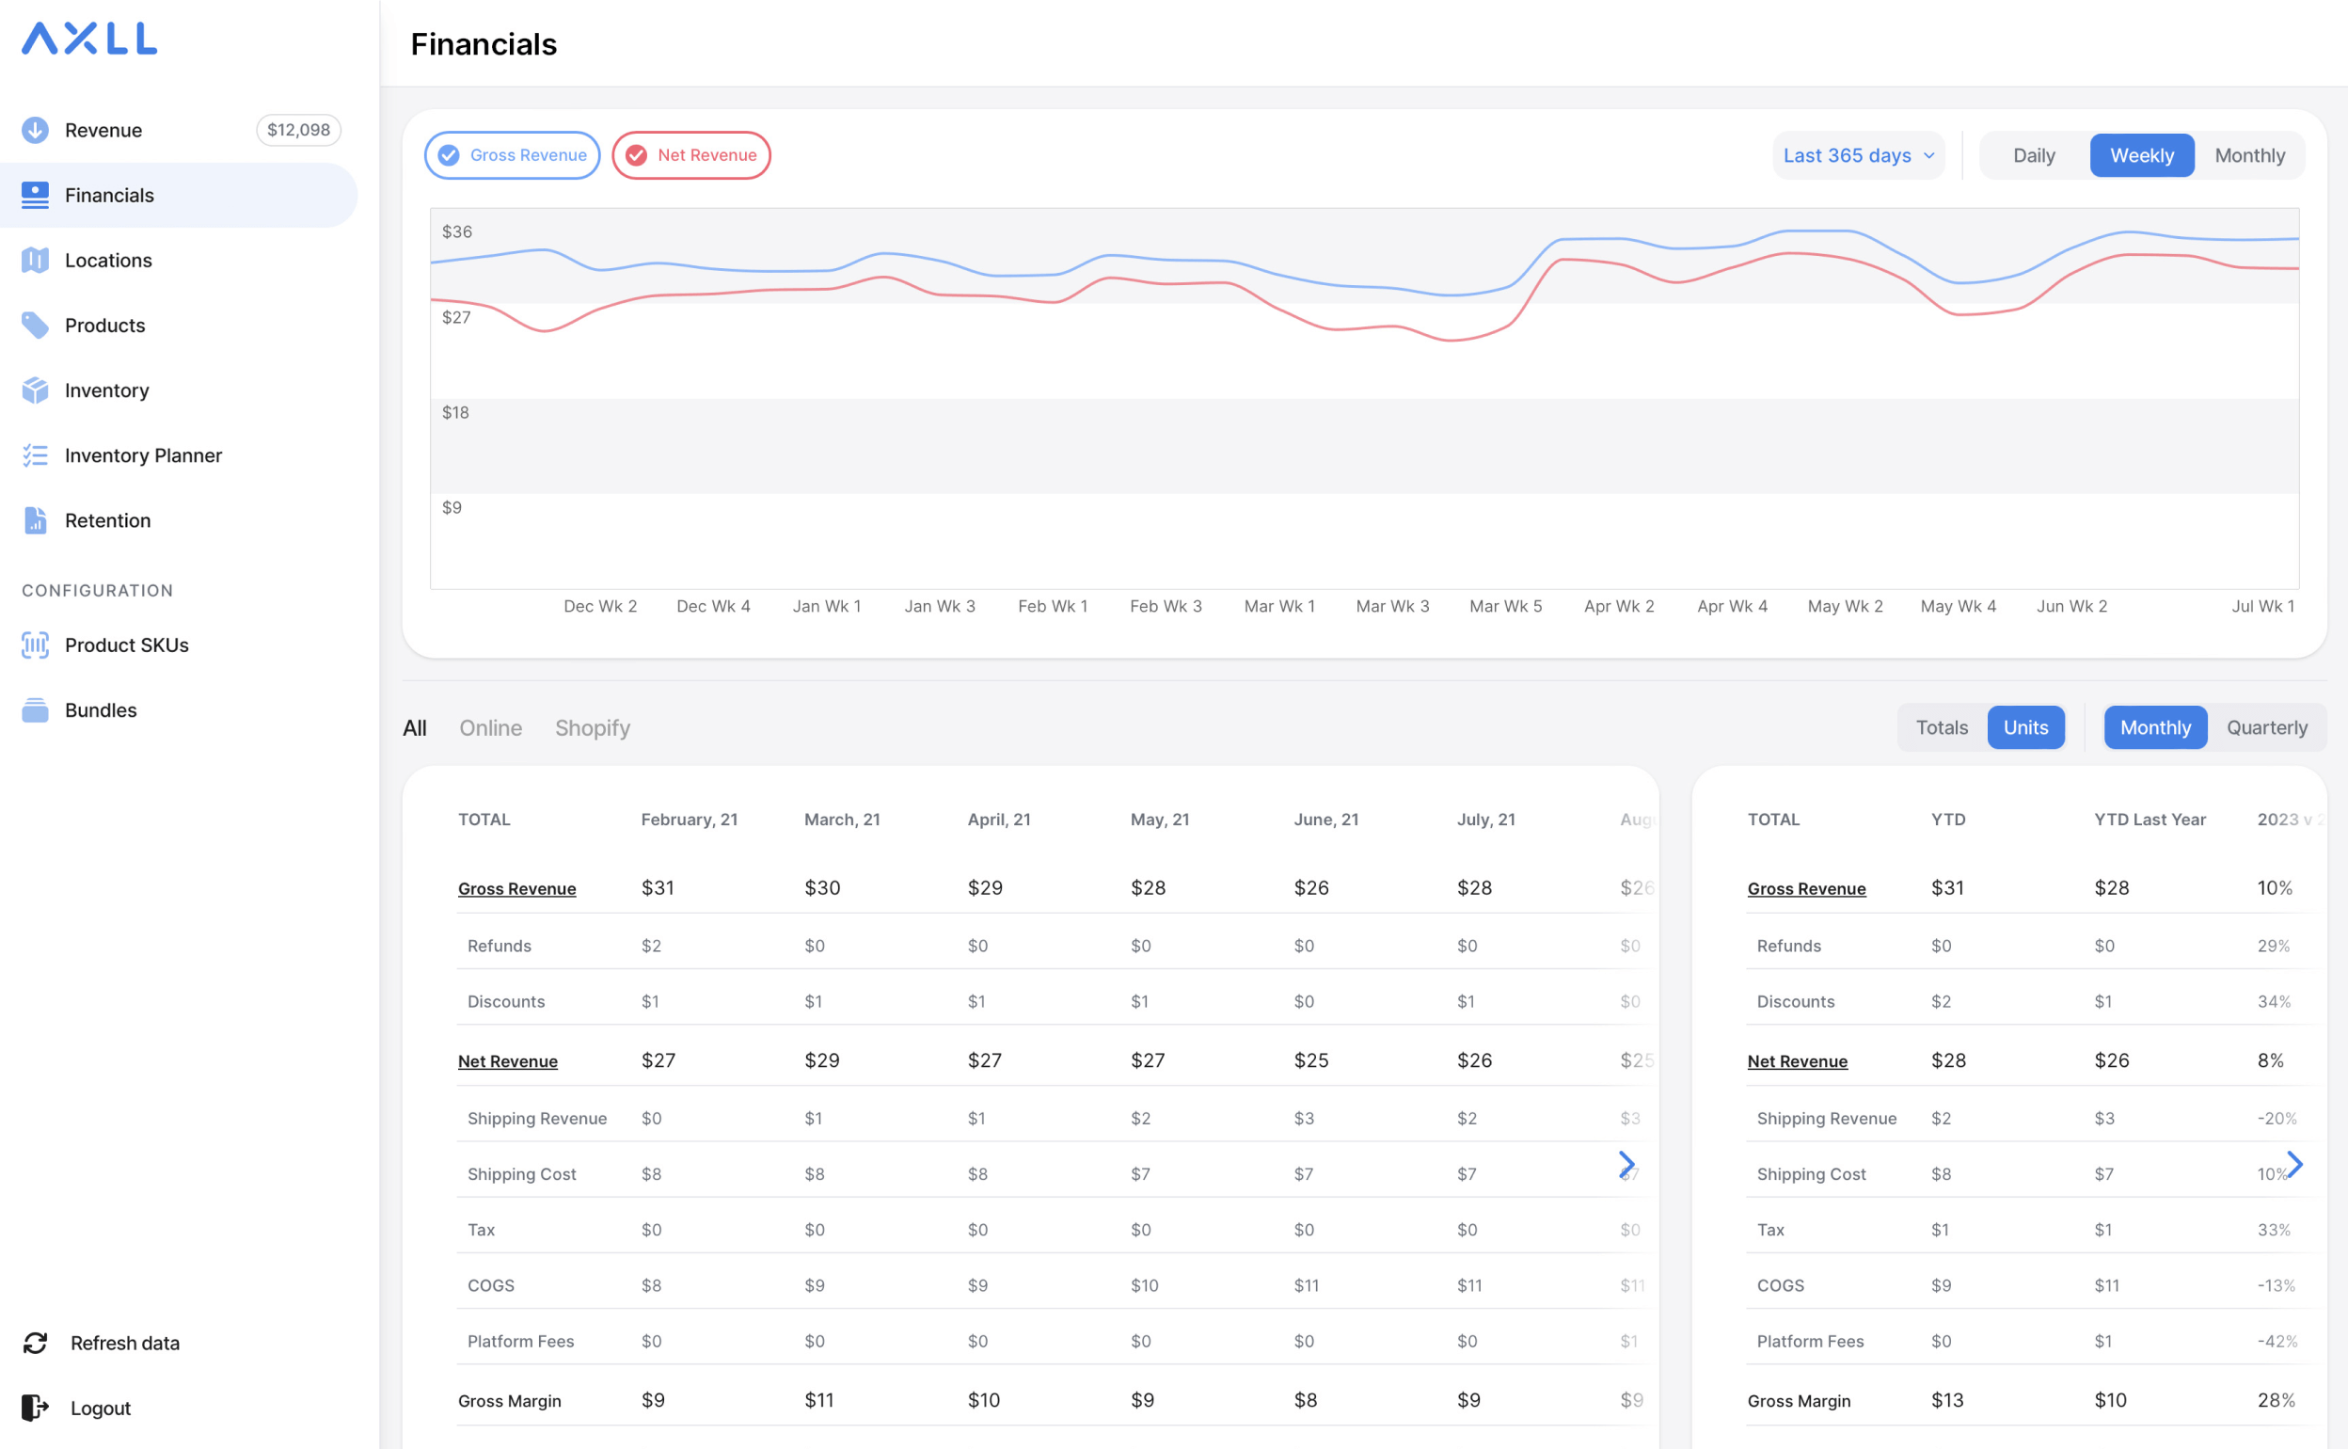Click the Refunds row label in YTD table
The height and width of the screenshot is (1449, 2348).
(1788, 946)
